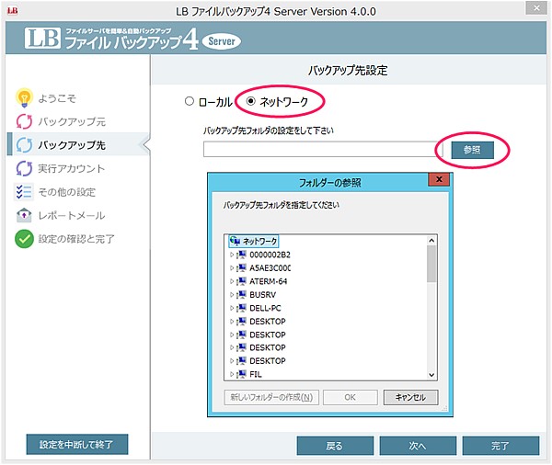Click the 完了 finish button
The width and height of the screenshot is (552, 465).
[500, 446]
